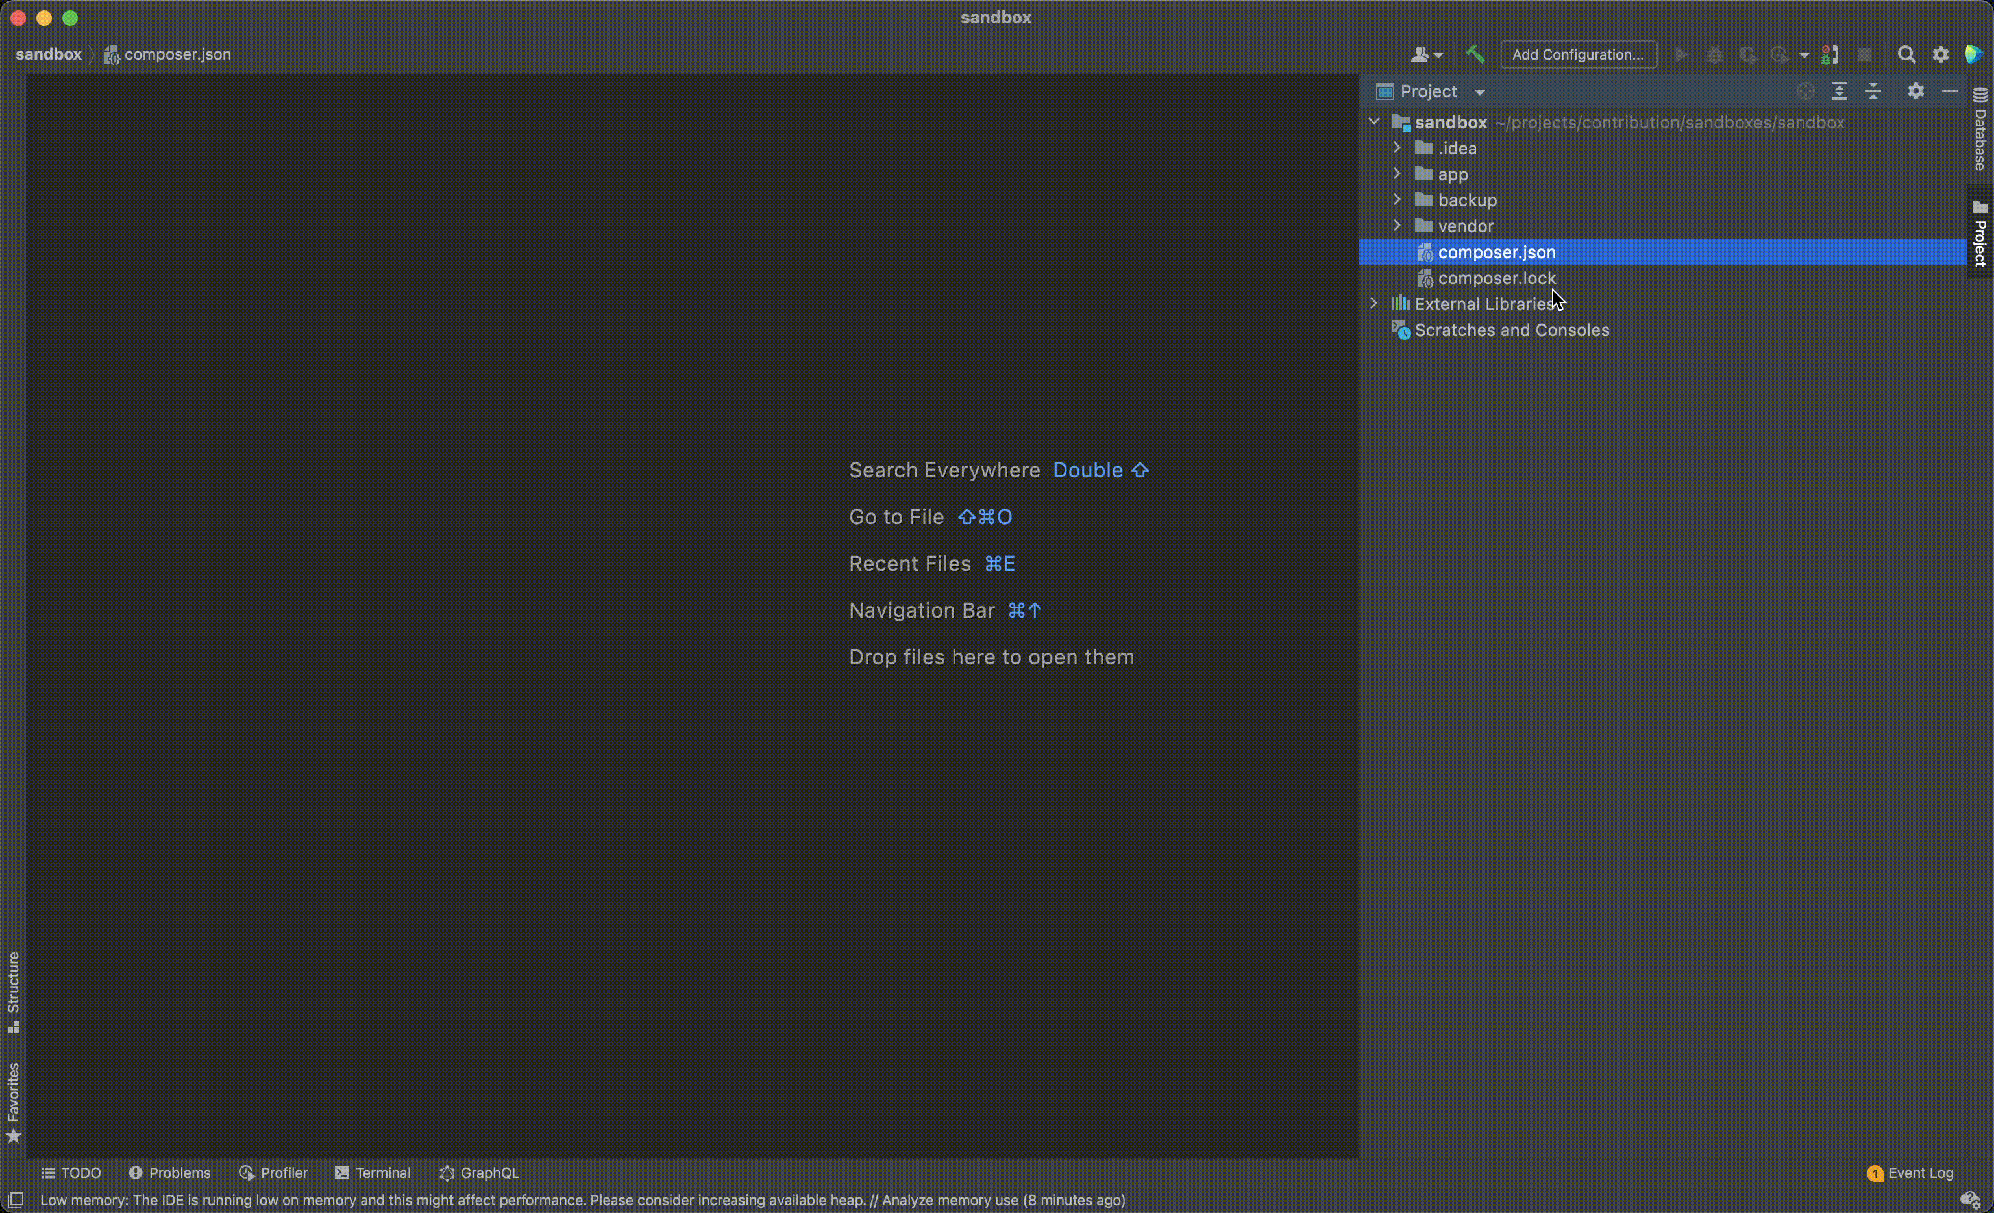Toggle the PHP debug listener icon
1994x1213 pixels.
coord(1830,54)
